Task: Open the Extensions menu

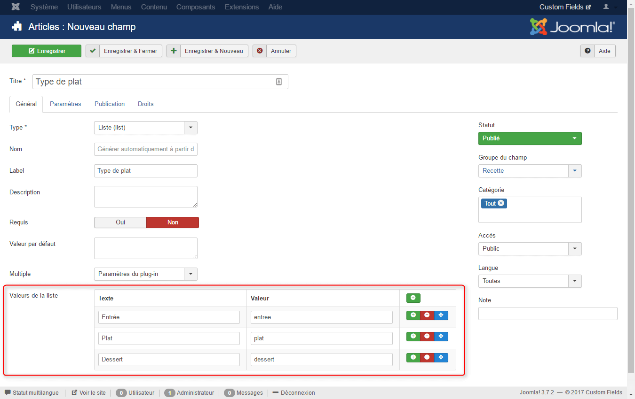Action: click(242, 7)
